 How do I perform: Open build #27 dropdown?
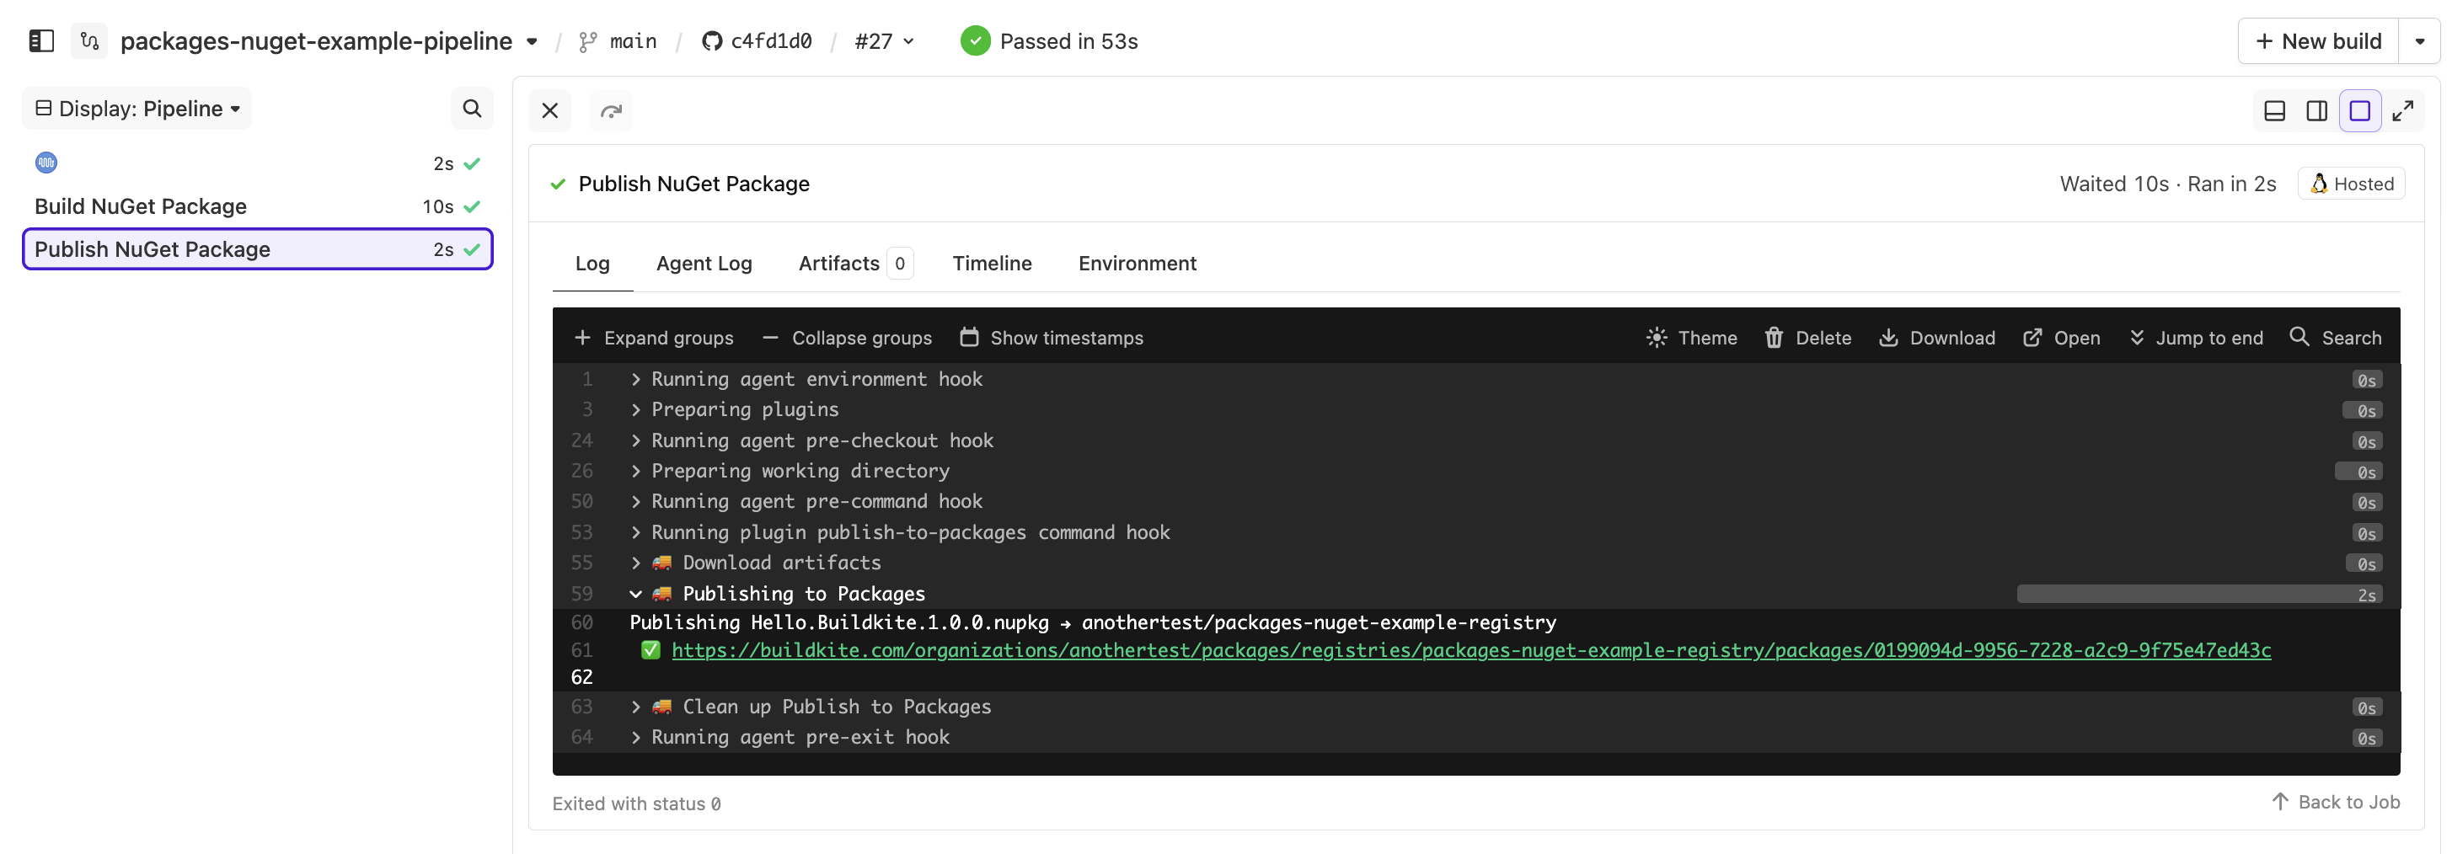pos(884,41)
